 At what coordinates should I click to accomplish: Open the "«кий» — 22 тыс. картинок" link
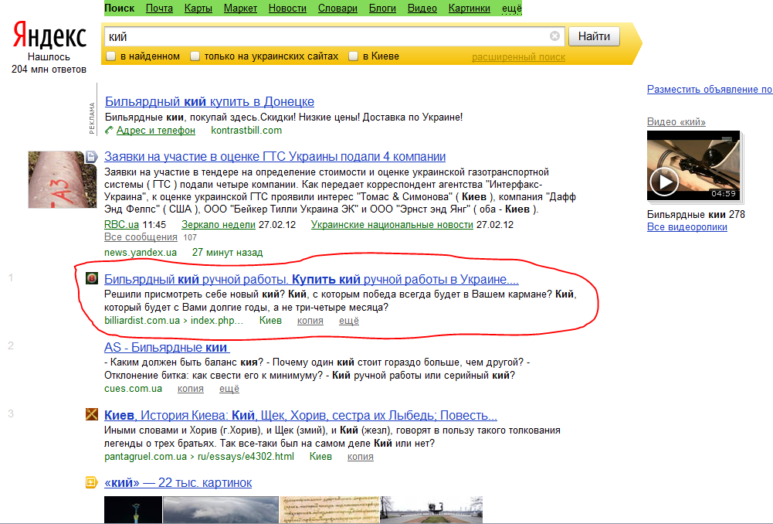click(178, 483)
